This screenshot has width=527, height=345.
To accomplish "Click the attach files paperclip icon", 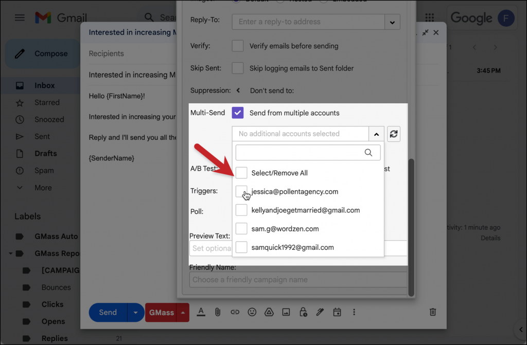I will tap(218, 312).
